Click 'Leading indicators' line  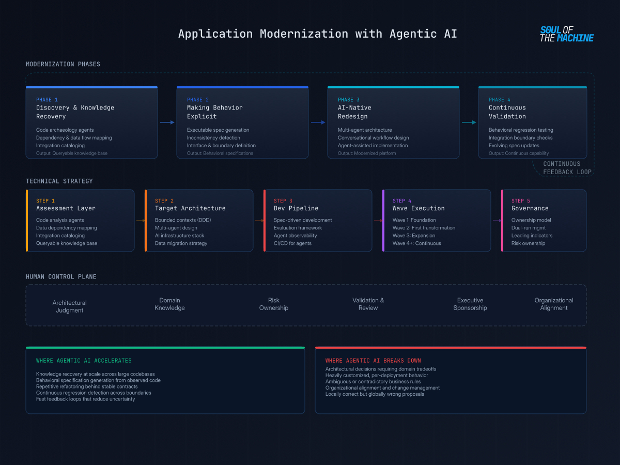[x=532, y=236]
